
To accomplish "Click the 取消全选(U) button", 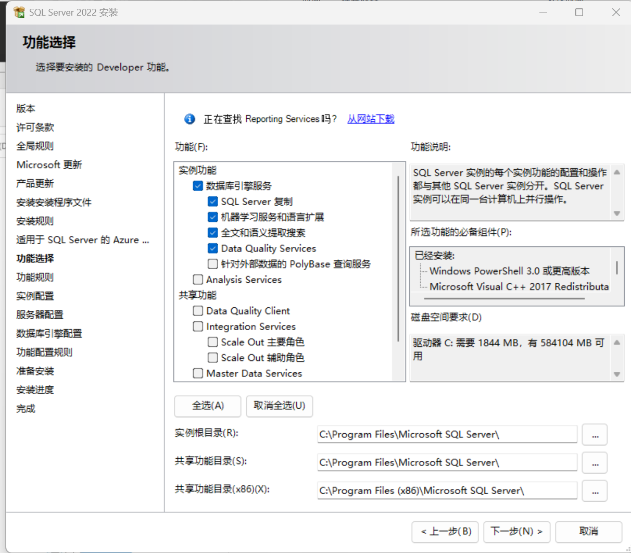I will pyautogui.click(x=280, y=406).
